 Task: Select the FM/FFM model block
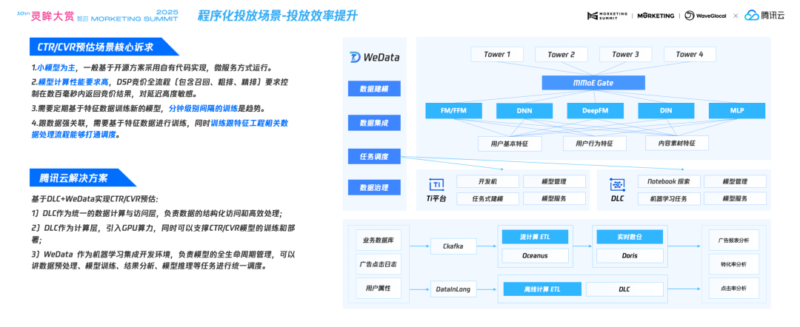(453, 111)
